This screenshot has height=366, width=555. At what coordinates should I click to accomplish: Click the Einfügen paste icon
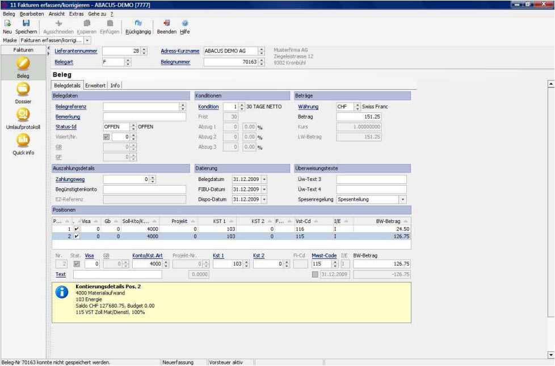click(110, 23)
